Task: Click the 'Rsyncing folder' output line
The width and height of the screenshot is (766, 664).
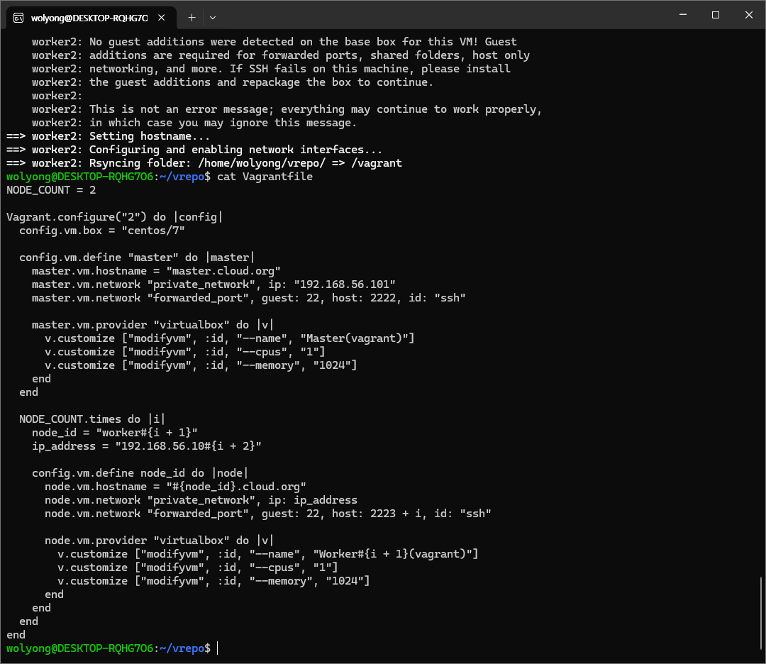Action: pyautogui.click(x=245, y=163)
